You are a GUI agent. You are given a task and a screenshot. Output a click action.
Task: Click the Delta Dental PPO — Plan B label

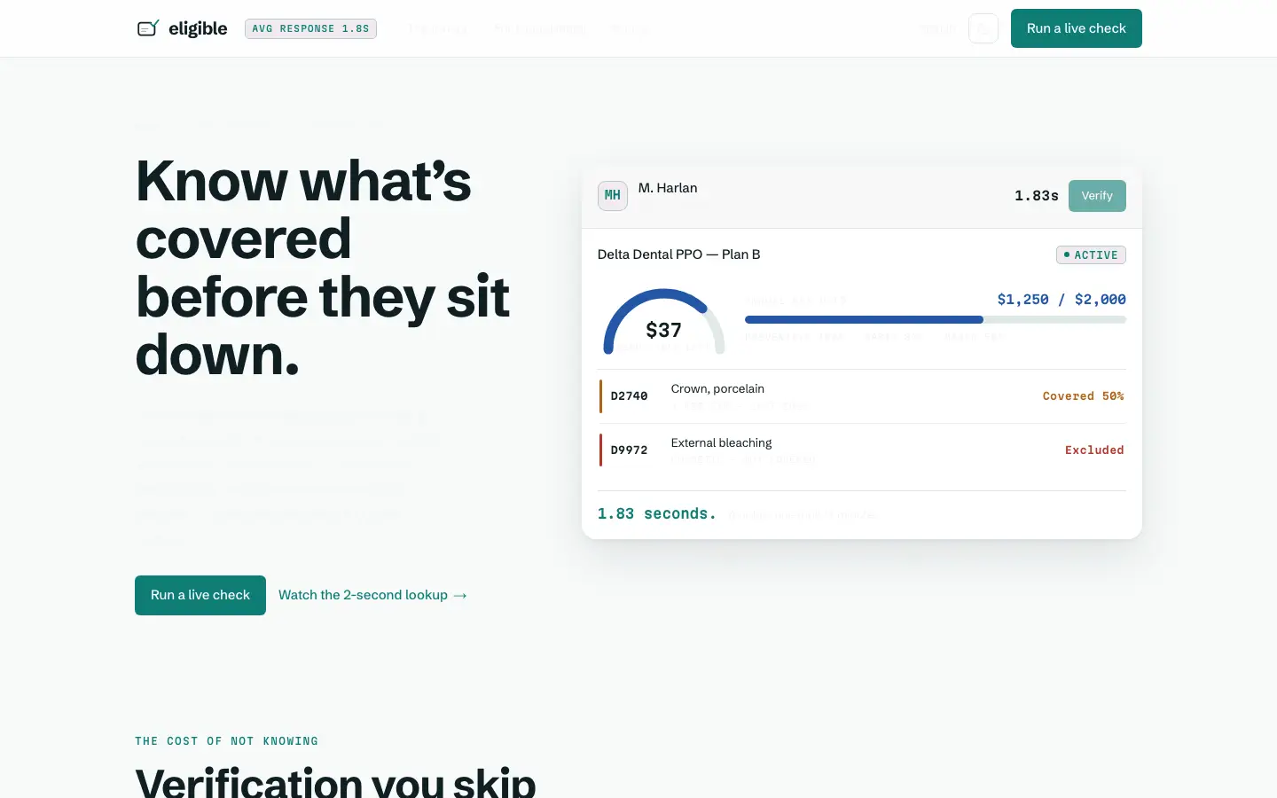pos(679,254)
